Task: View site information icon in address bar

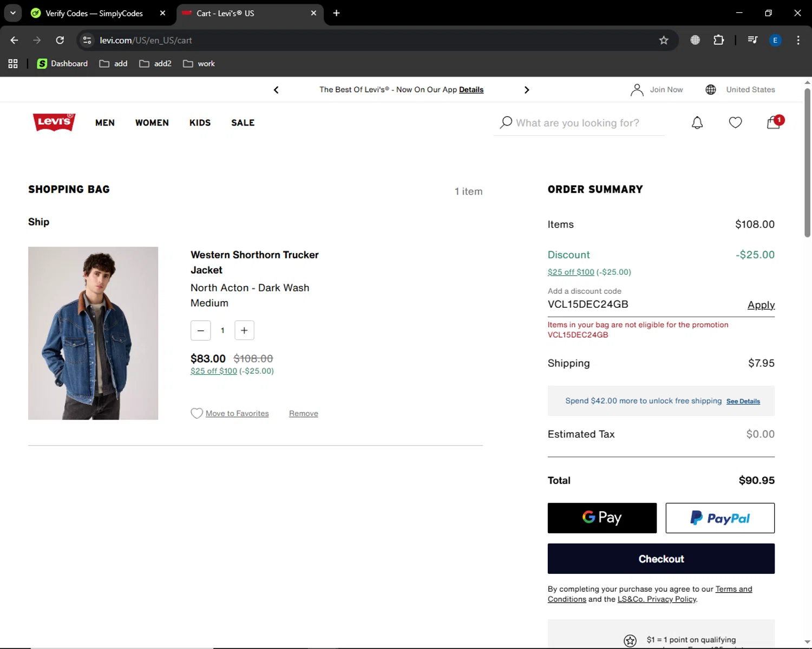Action: point(87,40)
